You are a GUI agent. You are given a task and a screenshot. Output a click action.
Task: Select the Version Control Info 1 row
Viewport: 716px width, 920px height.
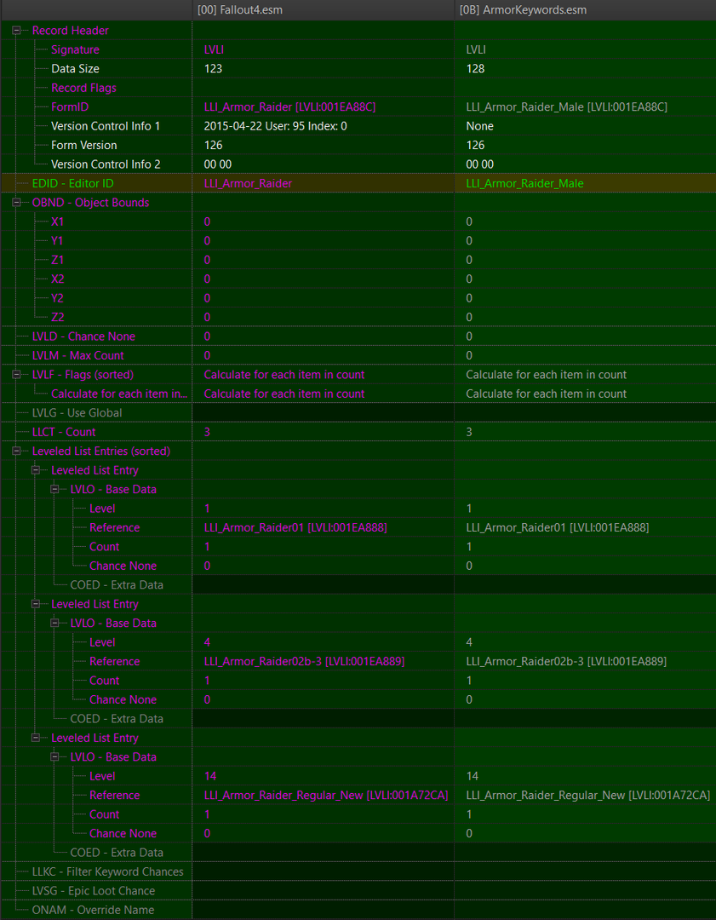(x=358, y=126)
